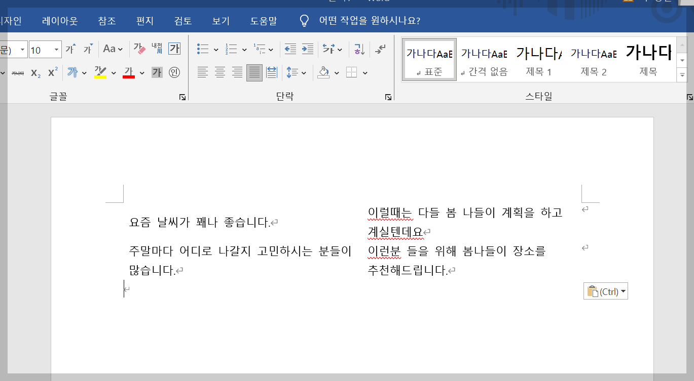The height and width of the screenshot is (381, 694).
Task: Enable justified alignment
Action: (x=254, y=72)
